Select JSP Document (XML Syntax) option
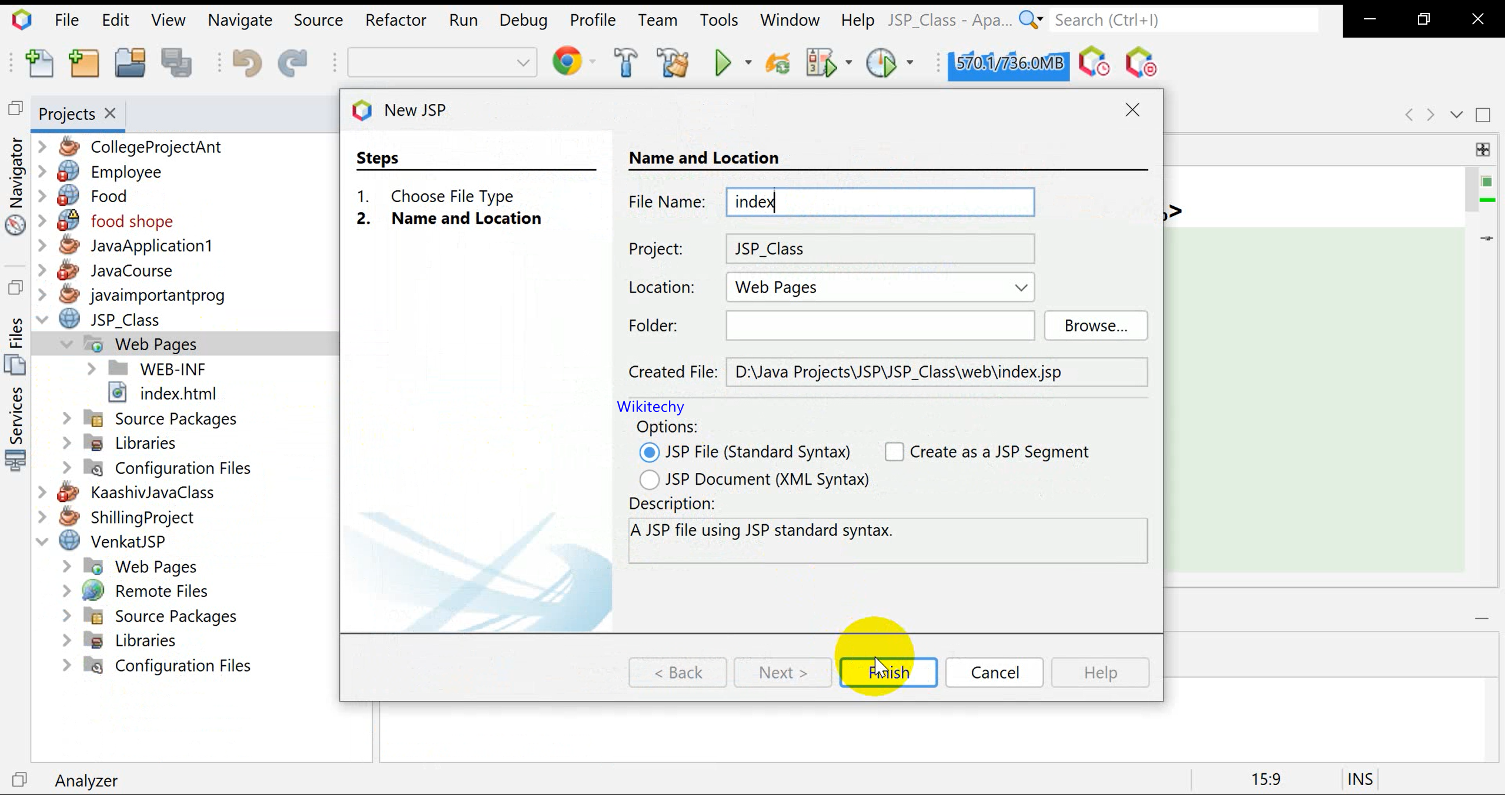 649,479
